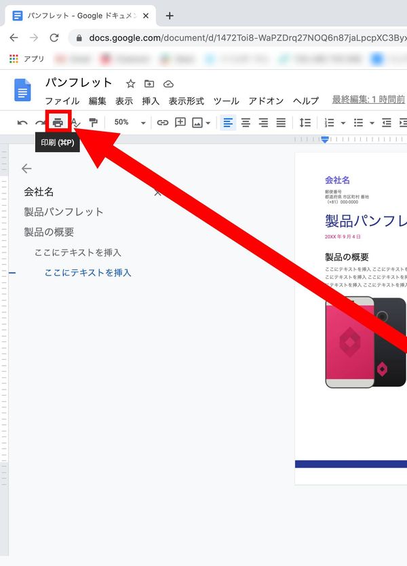Open the 50% zoom dropdown
This screenshot has height=566, width=407.
[x=130, y=122]
